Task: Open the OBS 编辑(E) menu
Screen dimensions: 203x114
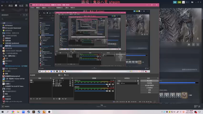Action: (x=38, y=8)
